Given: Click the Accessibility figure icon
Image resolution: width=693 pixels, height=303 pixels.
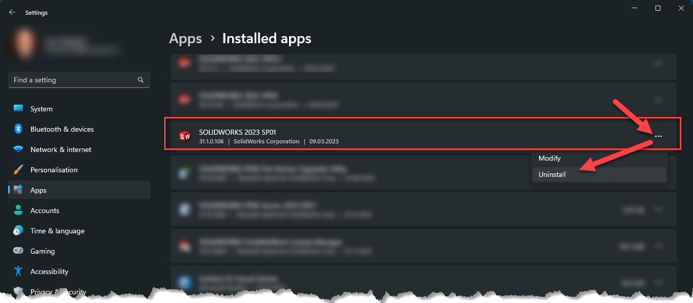Looking at the screenshot, I should pyautogui.click(x=18, y=271).
